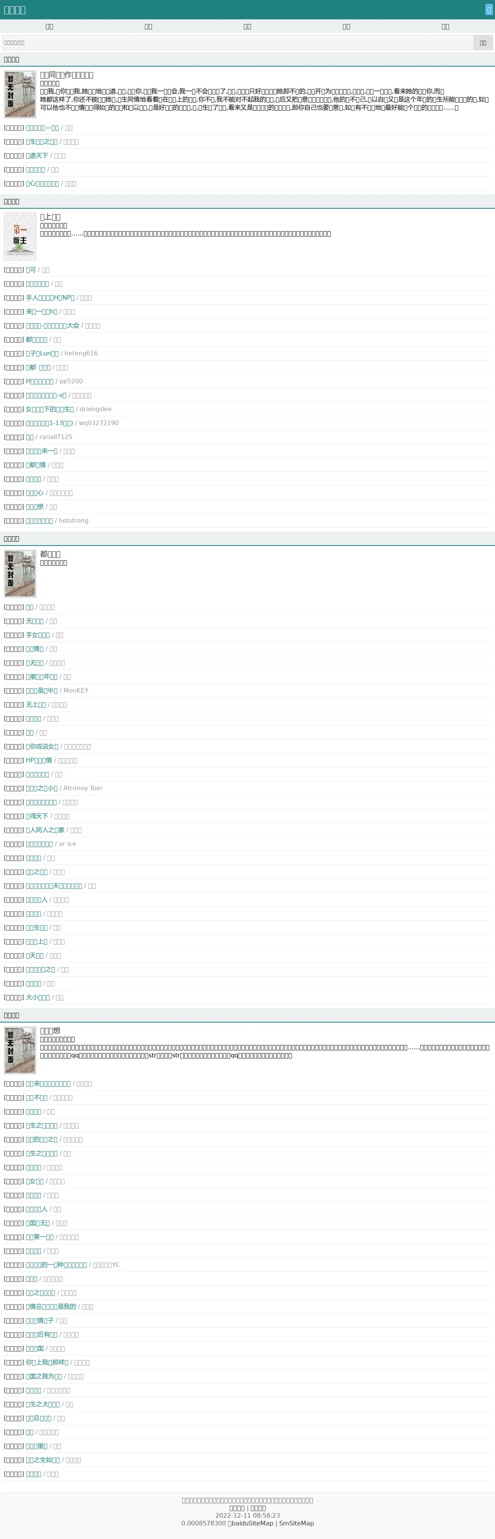Open the novel link in the 'draingslee' row
This screenshot has width=495, height=1539.
click(x=49, y=409)
